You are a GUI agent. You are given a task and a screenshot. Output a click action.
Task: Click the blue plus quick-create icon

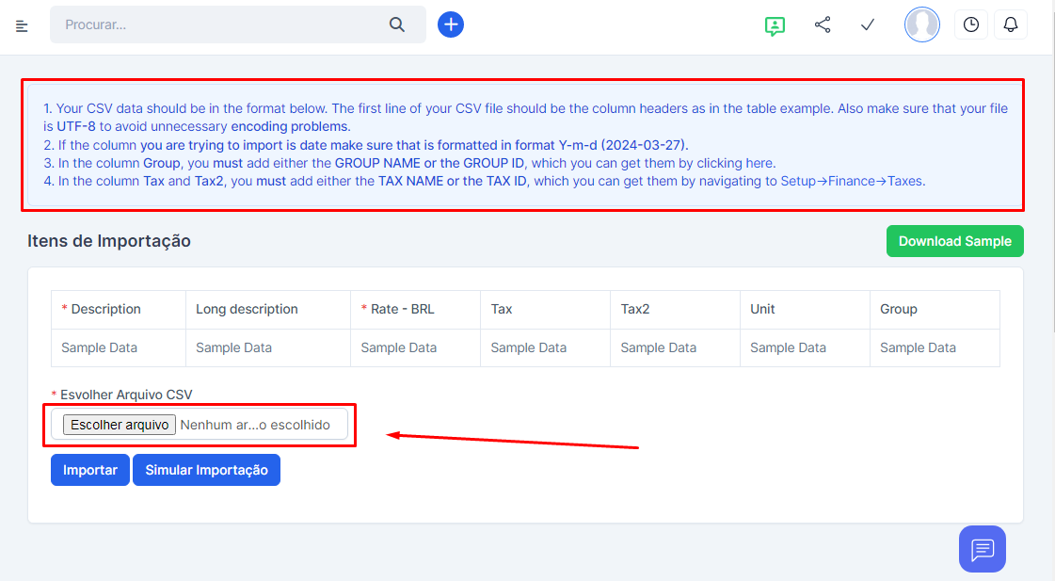pyautogui.click(x=451, y=24)
